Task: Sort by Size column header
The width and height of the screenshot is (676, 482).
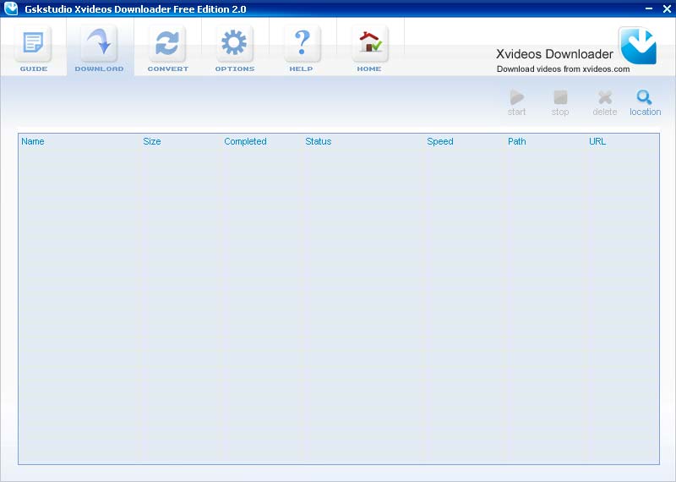Action: (152, 141)
